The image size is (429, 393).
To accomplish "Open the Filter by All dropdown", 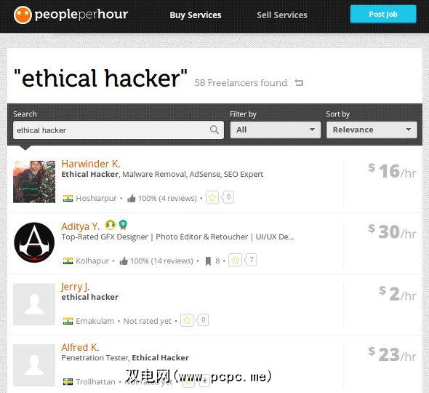I will coord(276,130).
